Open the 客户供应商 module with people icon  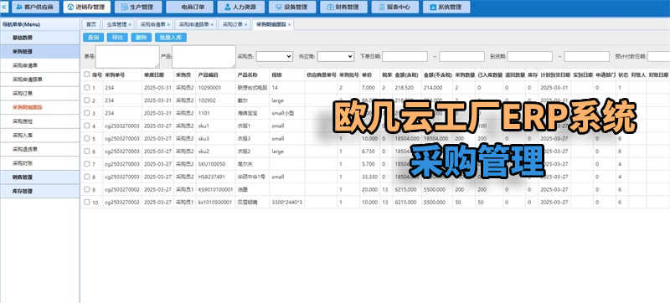pos(35,8)
